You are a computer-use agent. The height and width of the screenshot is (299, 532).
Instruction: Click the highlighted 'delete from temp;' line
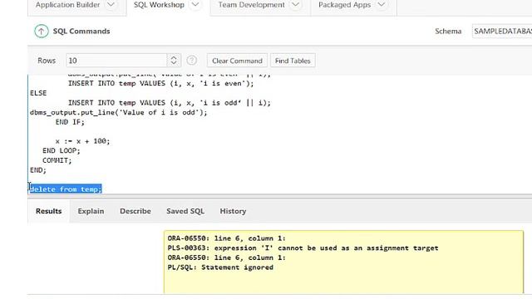pos(66,189)
